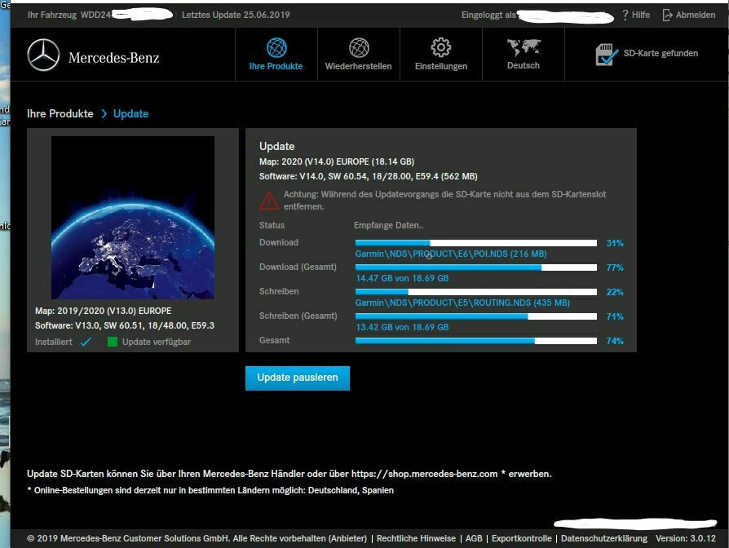
Task: Click the Update heading in panel
Action: (x=276, y=147)
